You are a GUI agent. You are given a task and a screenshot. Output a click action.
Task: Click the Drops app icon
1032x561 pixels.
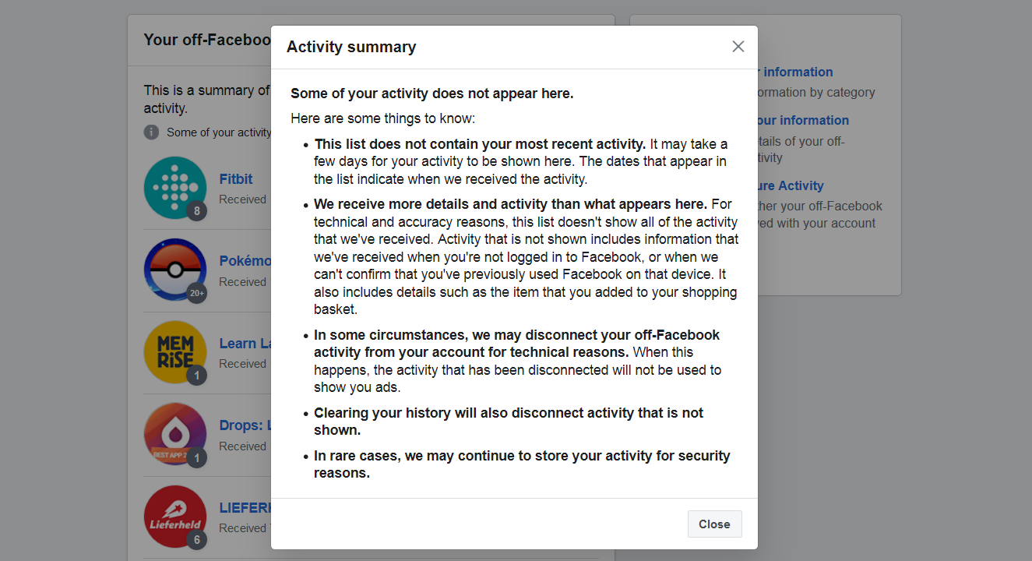coord(174,433)
